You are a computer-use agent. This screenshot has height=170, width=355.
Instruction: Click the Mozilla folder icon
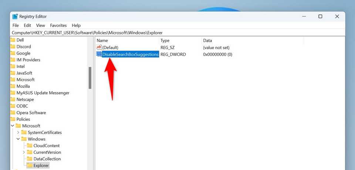13,86
